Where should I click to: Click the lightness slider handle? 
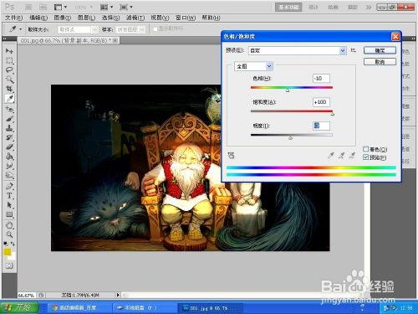point(291,137)
